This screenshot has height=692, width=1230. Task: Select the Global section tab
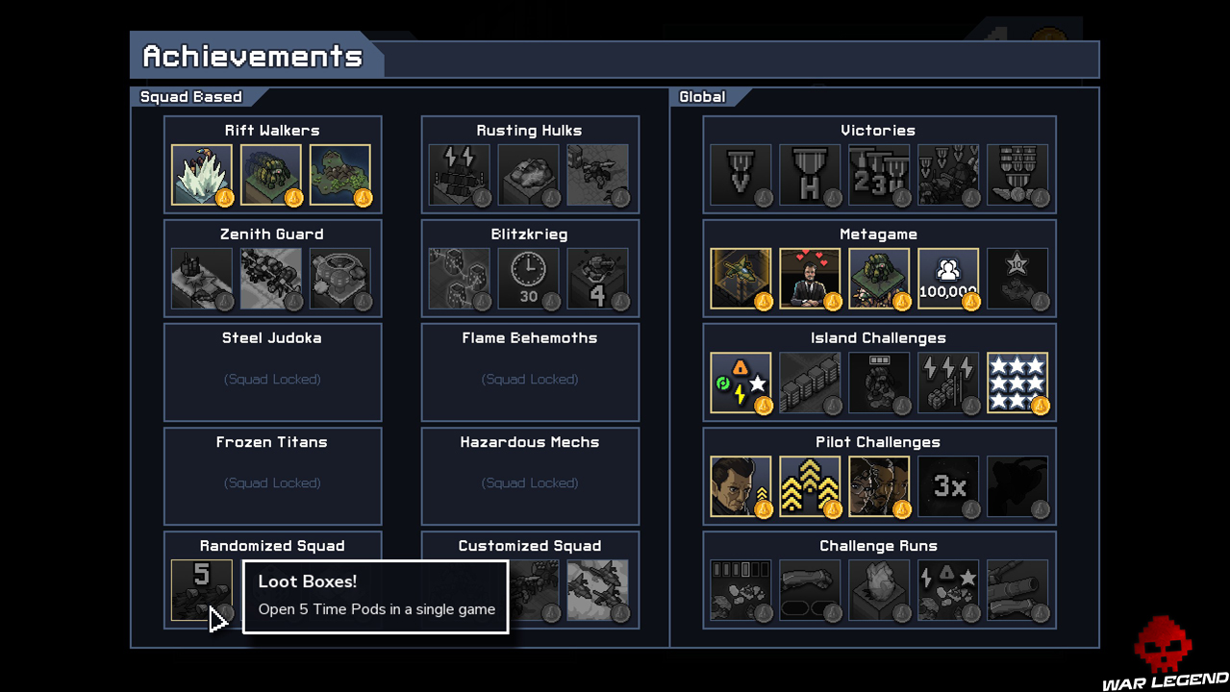point(705,96)
